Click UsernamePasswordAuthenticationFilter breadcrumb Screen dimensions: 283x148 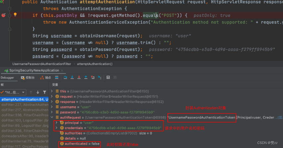pos(42,64)
